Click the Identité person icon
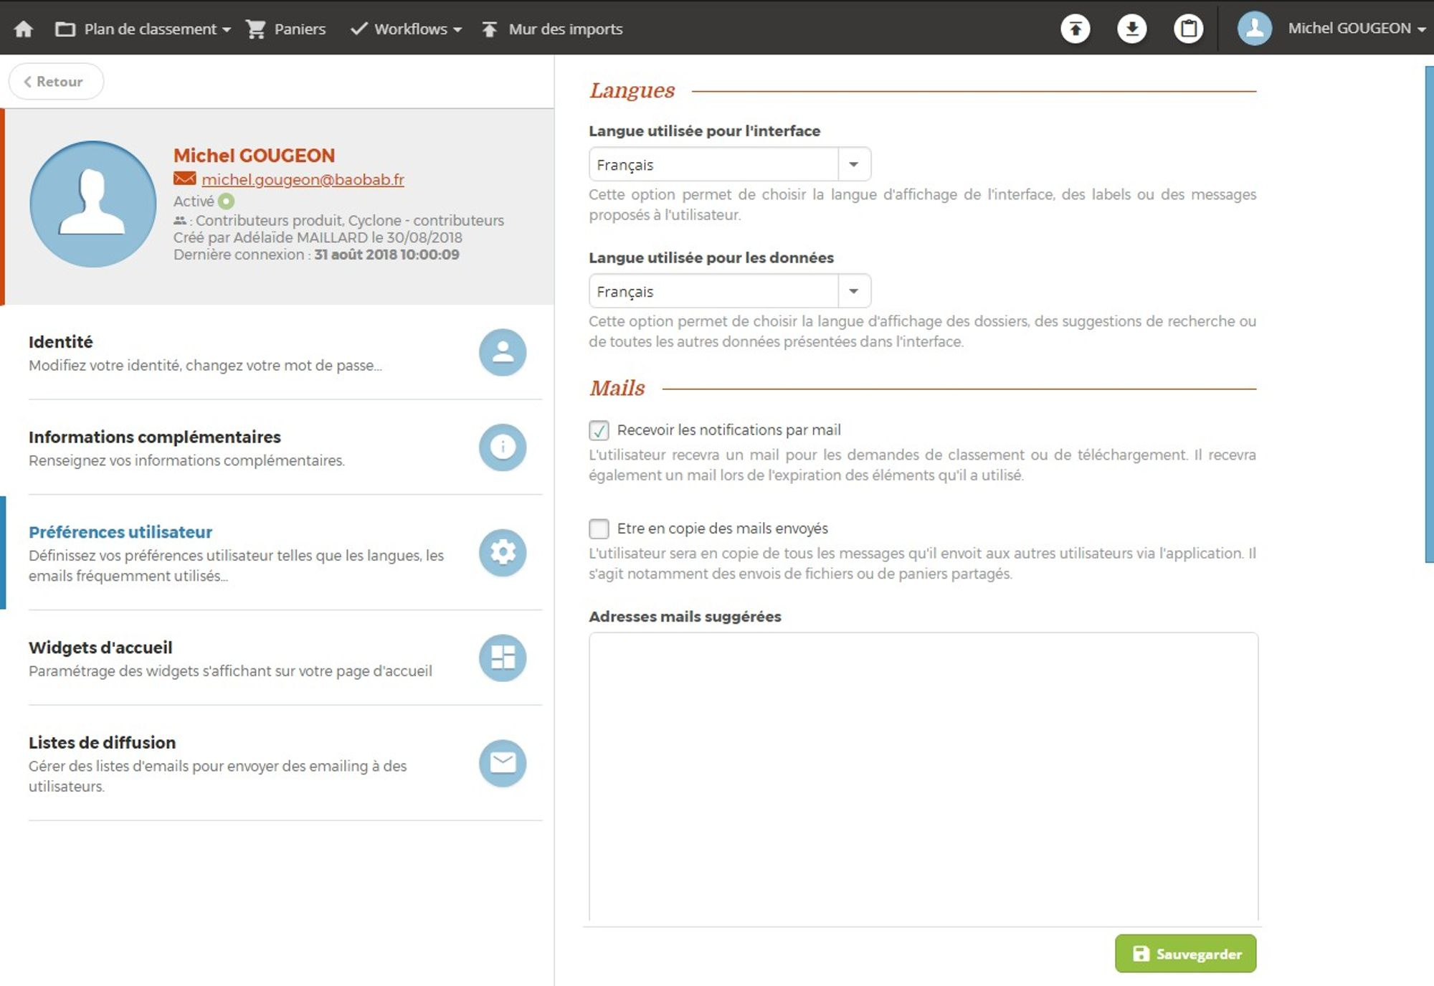The width and height of the screenshot is (1434, 986). coord(503,352)
